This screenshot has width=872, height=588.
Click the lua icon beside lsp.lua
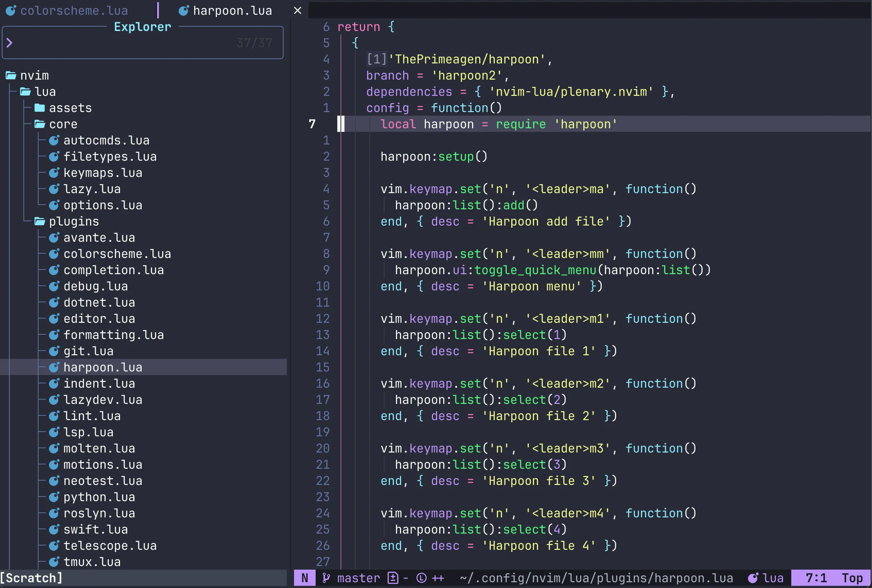(x=54, y=432)
